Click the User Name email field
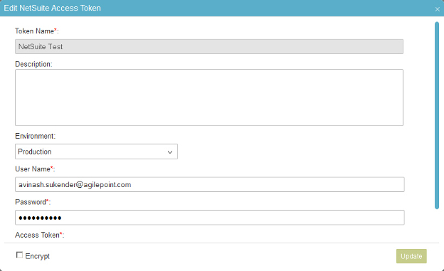The width and height of the screenshot is (444, 271). pos(209,185)
